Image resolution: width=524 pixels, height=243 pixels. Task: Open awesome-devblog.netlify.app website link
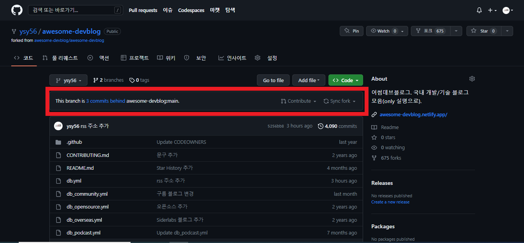[413, 114]
